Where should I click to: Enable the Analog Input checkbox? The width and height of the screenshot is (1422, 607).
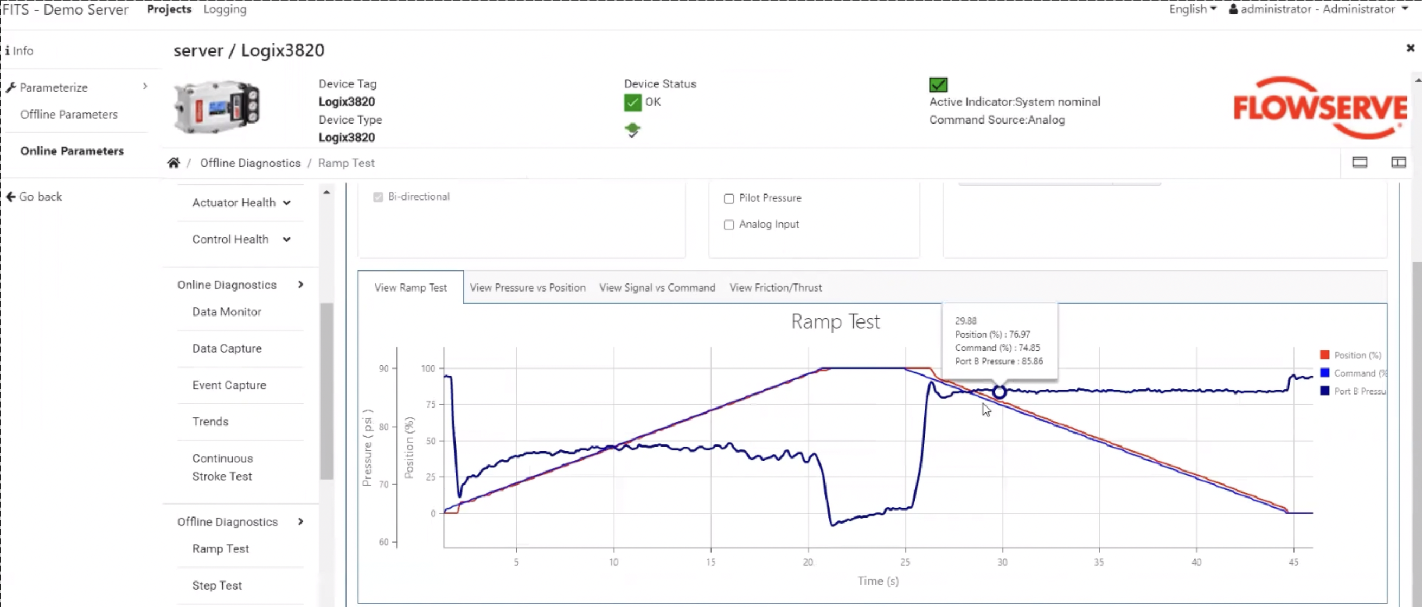tap(728, 224)
